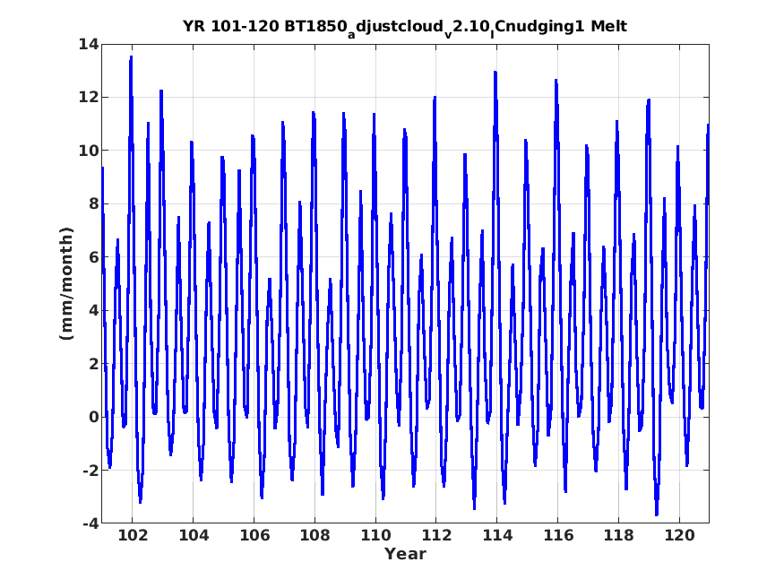
Task: Click the x-axis tick label 112
Action: click(436, 535)
